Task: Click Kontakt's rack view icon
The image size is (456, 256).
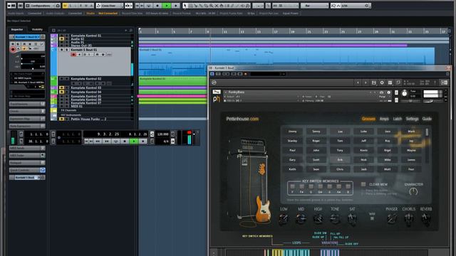Action: point(390,82)
